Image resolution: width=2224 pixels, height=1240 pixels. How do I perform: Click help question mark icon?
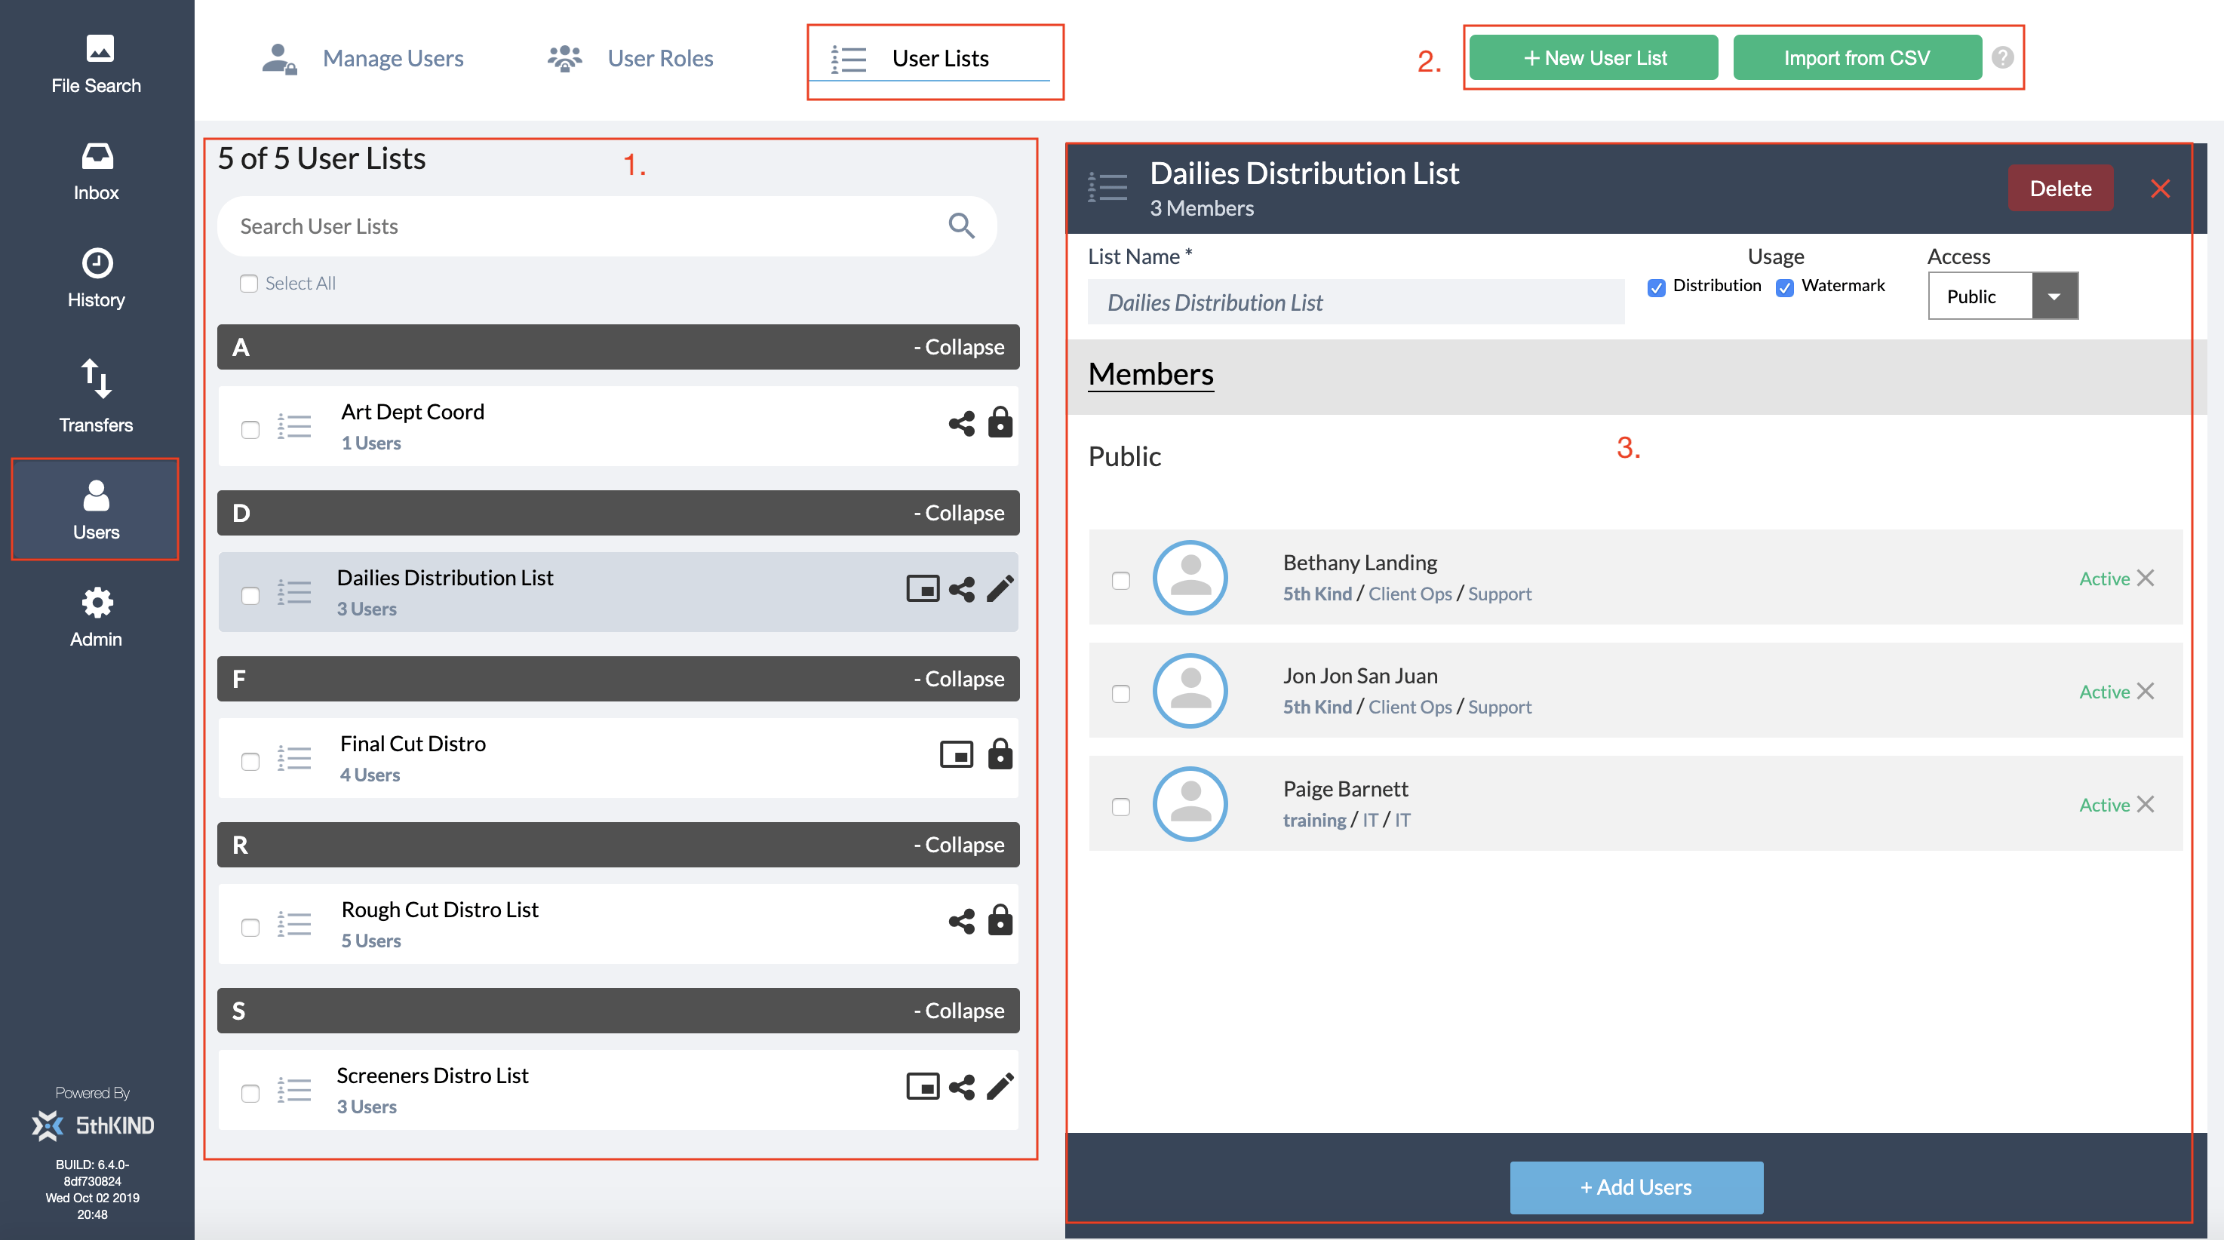2002,58
